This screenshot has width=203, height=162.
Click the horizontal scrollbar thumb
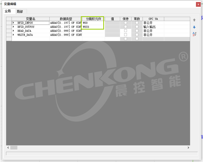click(x=14, y=148)
